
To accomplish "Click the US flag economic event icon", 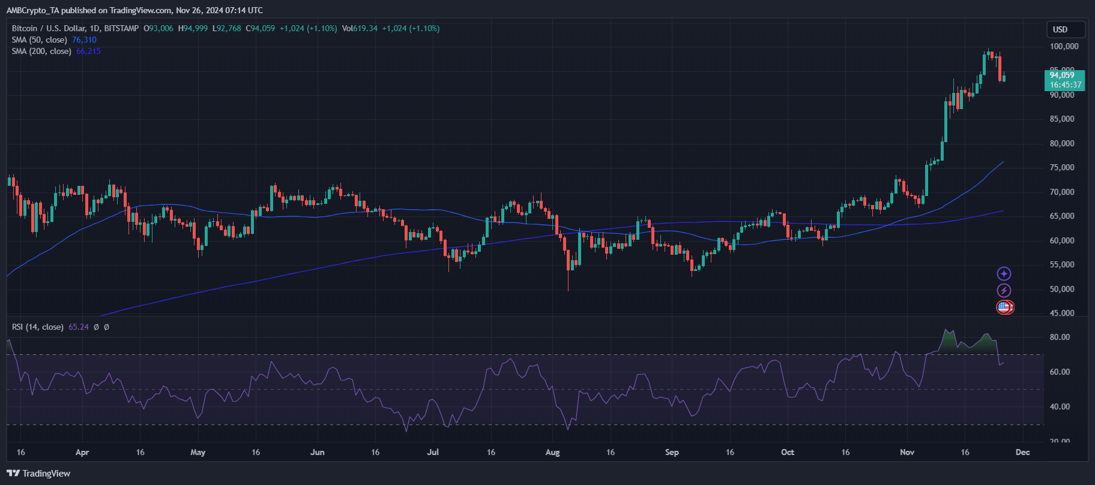I will pos(1004,308).
